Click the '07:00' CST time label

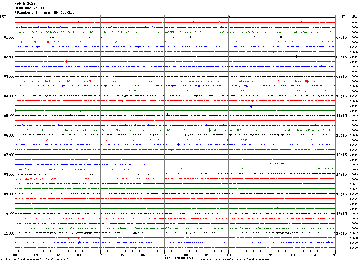[9, 155]
